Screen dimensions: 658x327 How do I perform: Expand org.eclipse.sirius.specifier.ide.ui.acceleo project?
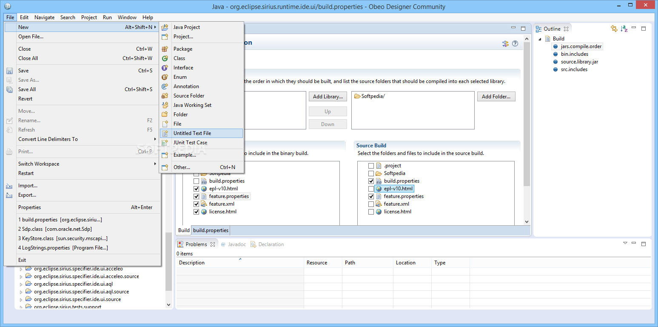pos(21,269)
